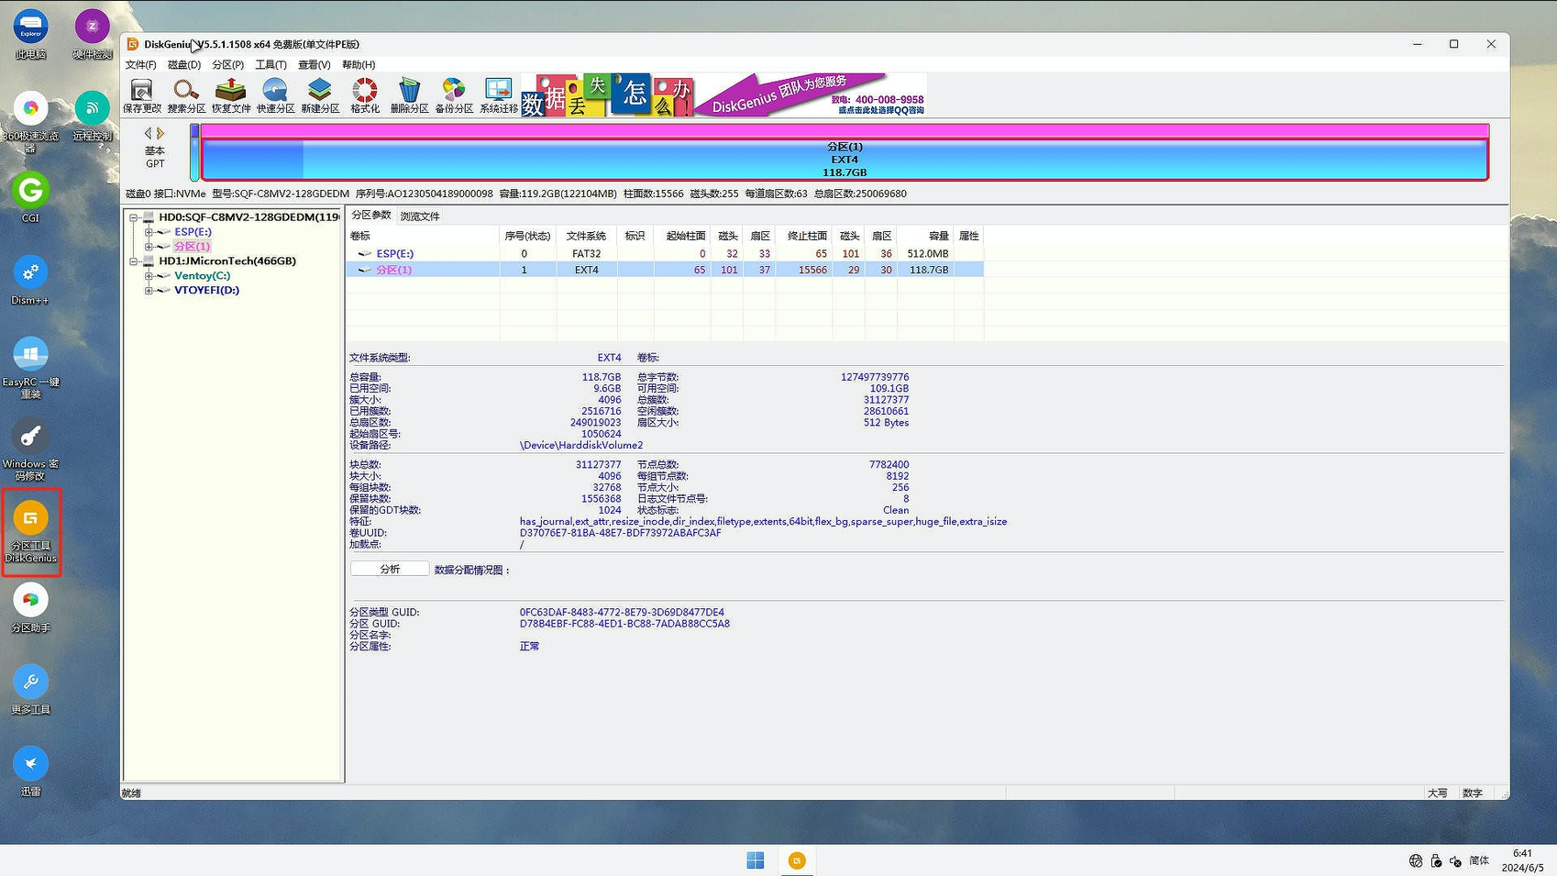
Task: Select the 迅雷 desktop icon
Action: click(30, 771)
